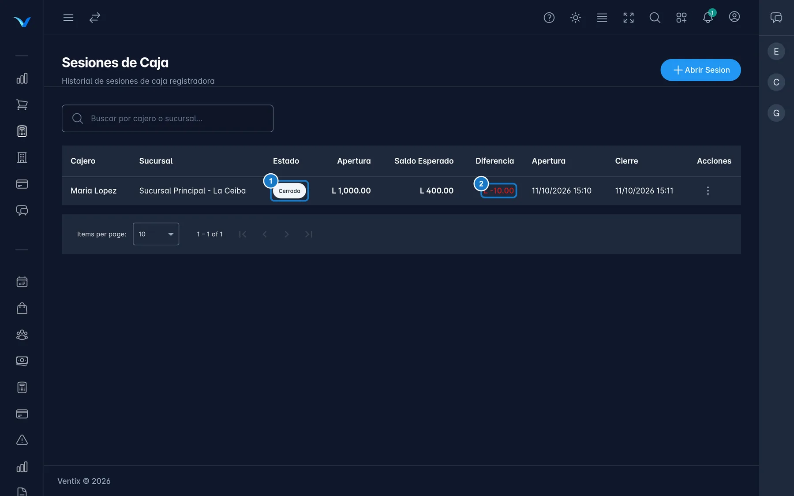Viewport: 794px width, 496px height.
Task: Focus the Buscar por cajero o sucursal field
Action: coord(168,119)
